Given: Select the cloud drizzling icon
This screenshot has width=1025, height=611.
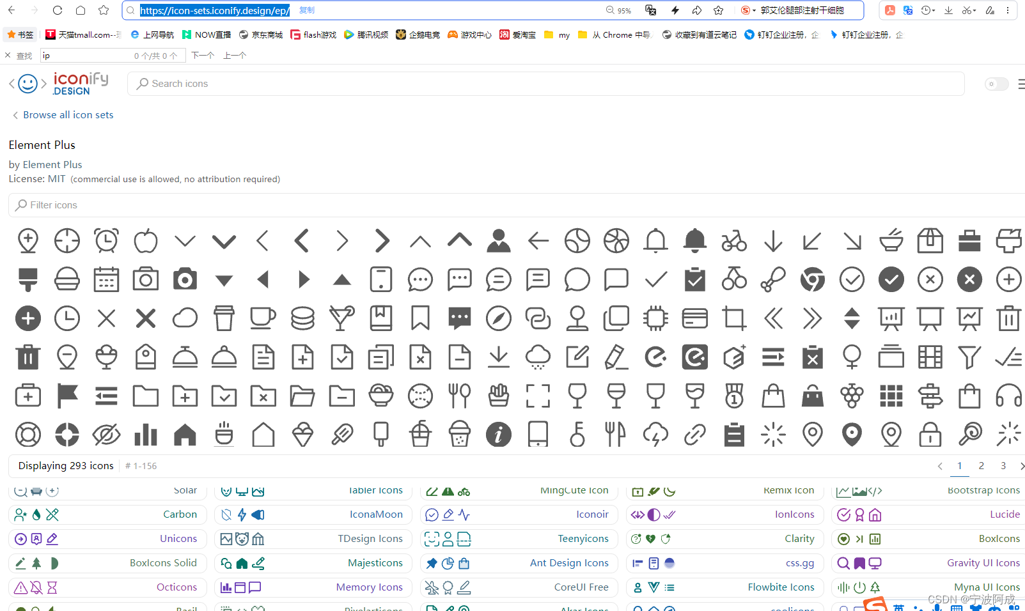Looking at the screenshot, I should click(x=538, y=357).
